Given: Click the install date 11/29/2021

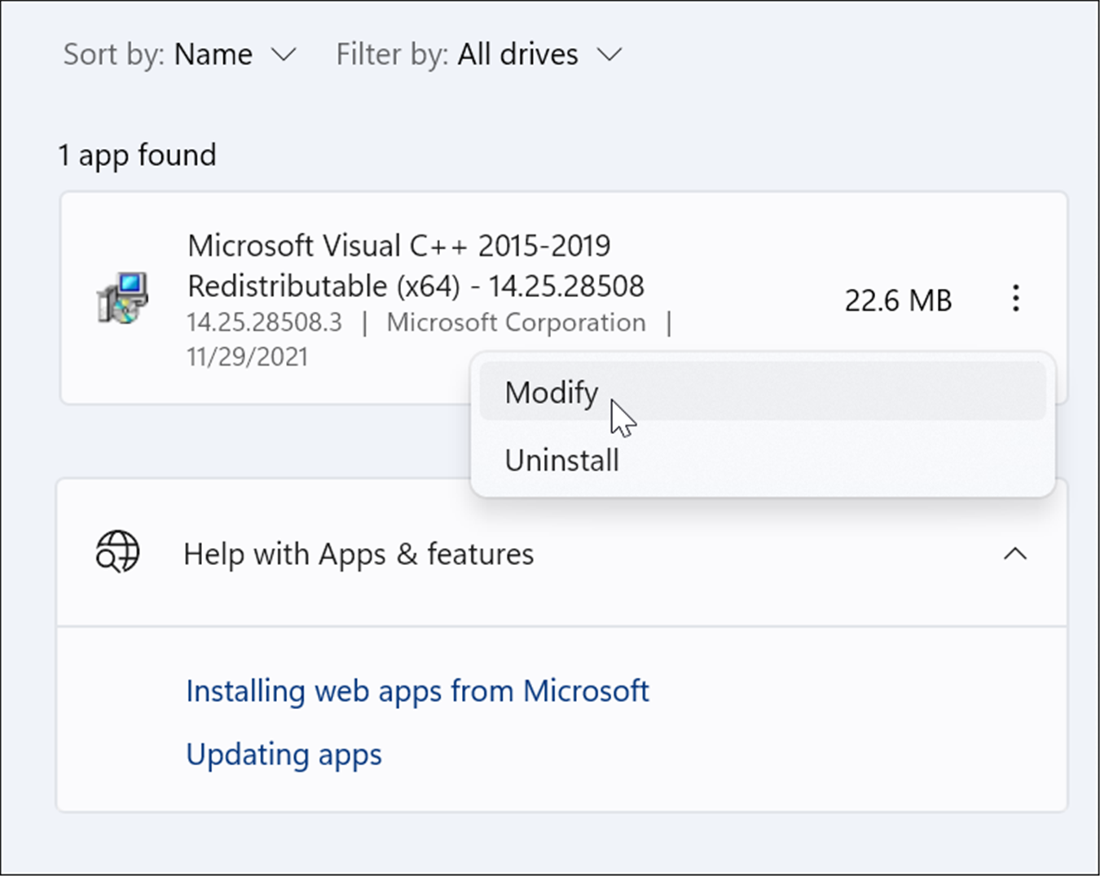Looking at the screenshot, I should click(247, 357).
